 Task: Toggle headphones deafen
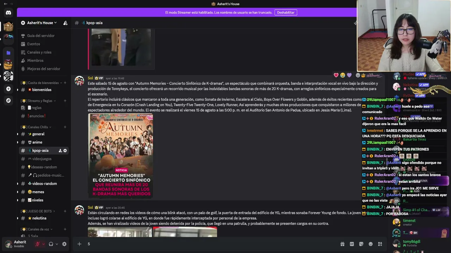click(x=51, y=244)
